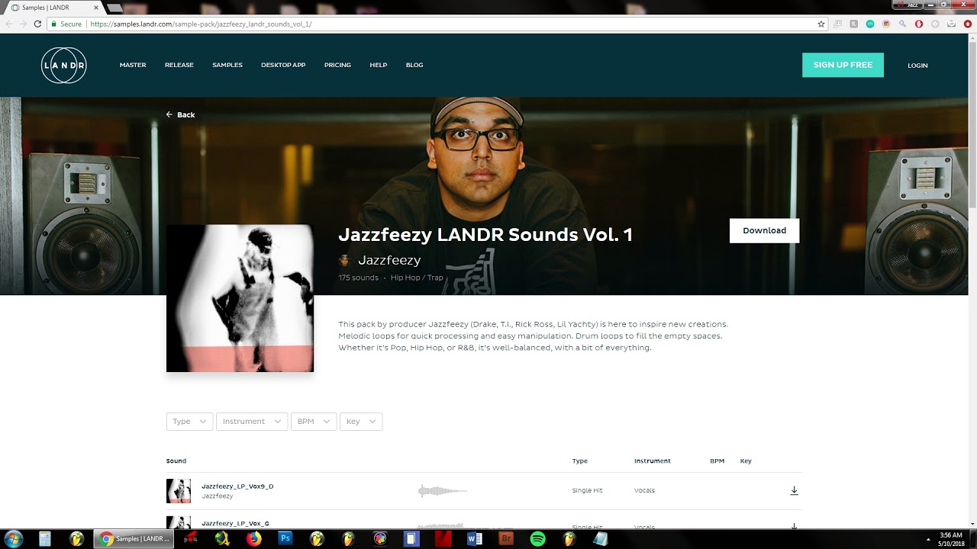Click the gray 'R' extension icon
The width and height of the screenshot is (977, 549).
[x=854, y=24]
